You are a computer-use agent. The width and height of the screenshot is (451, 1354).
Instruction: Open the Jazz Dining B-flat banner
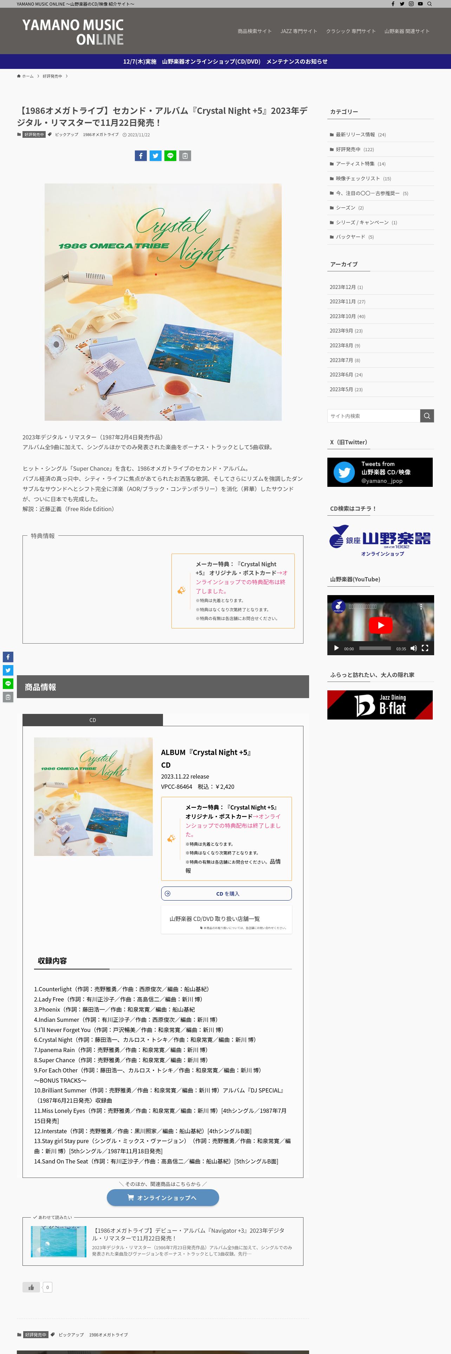coord(380,705)
